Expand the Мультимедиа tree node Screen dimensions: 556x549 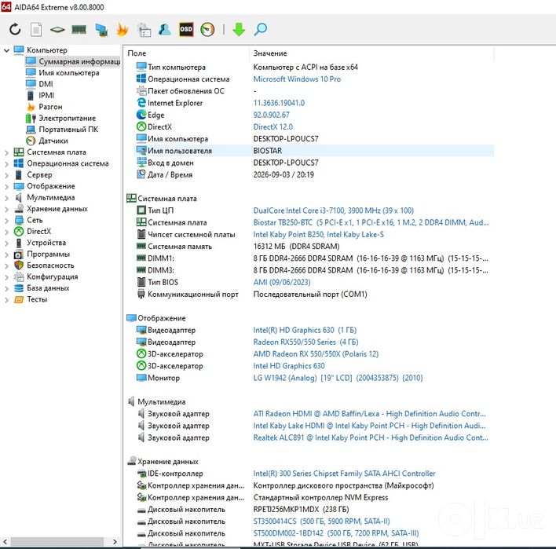click(6, 198)
